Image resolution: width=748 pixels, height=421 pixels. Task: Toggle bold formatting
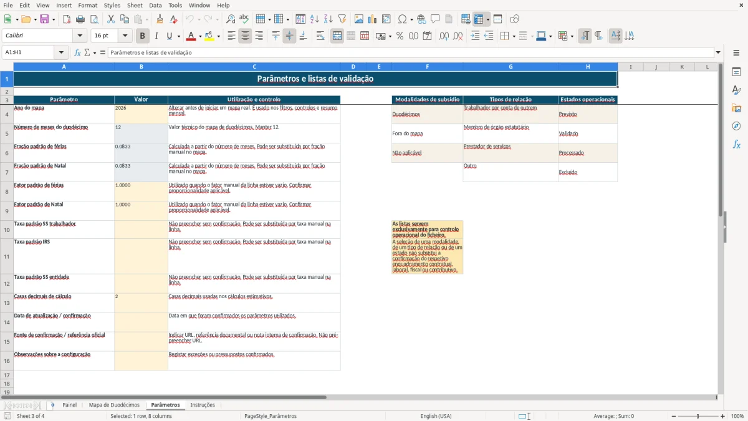[x=143, y=36]
